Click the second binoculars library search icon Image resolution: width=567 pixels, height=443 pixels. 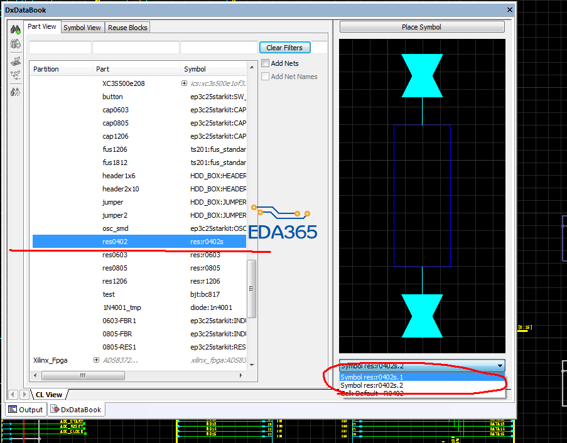[15, 44]
